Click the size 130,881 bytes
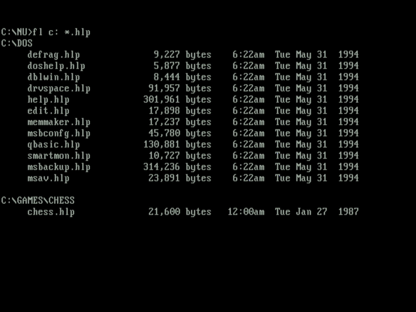 pos(177,145)
